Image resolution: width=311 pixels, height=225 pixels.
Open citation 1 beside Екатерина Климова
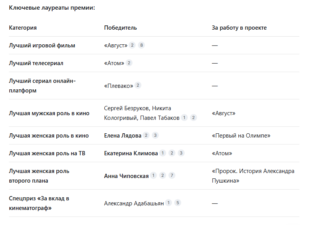[x=163, y=153]
